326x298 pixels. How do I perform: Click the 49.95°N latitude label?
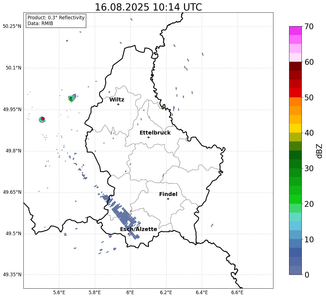point(12,109)
